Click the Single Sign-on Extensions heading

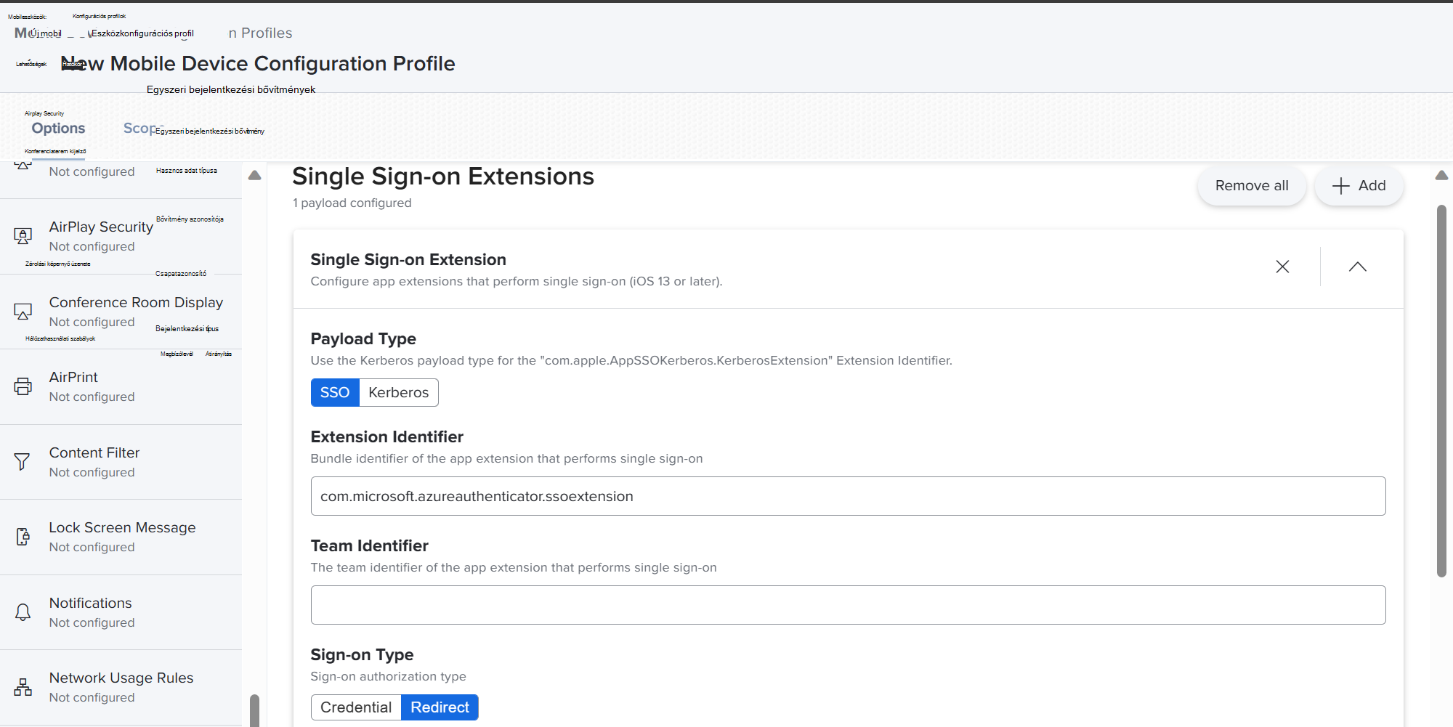443,176
